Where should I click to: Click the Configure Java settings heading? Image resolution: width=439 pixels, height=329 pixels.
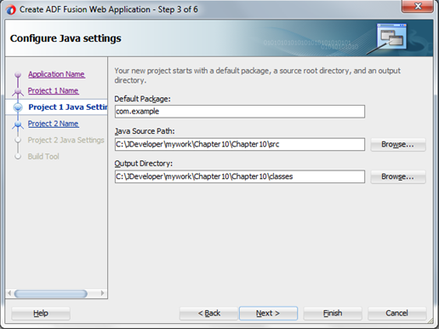coord(66,38)
